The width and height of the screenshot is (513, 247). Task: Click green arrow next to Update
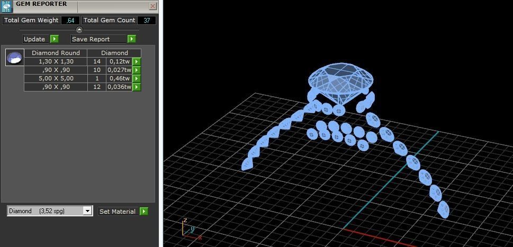click(x=55, y=39)
